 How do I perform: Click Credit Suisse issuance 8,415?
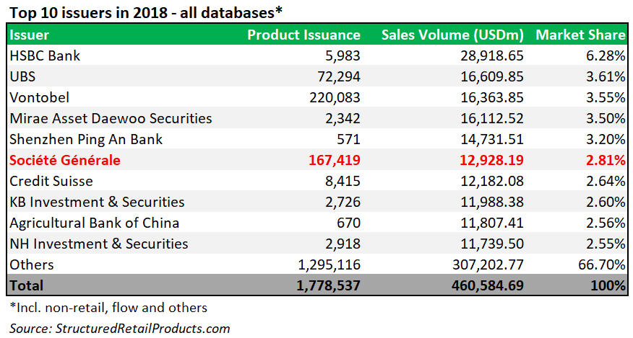(x=343, y=182)
